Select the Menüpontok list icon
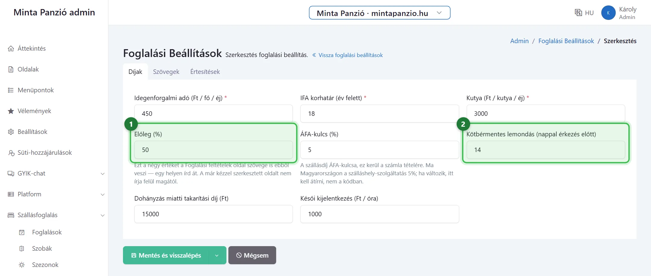Image resolution: width=651 pixels, height=276 pixels. point(11,90)
